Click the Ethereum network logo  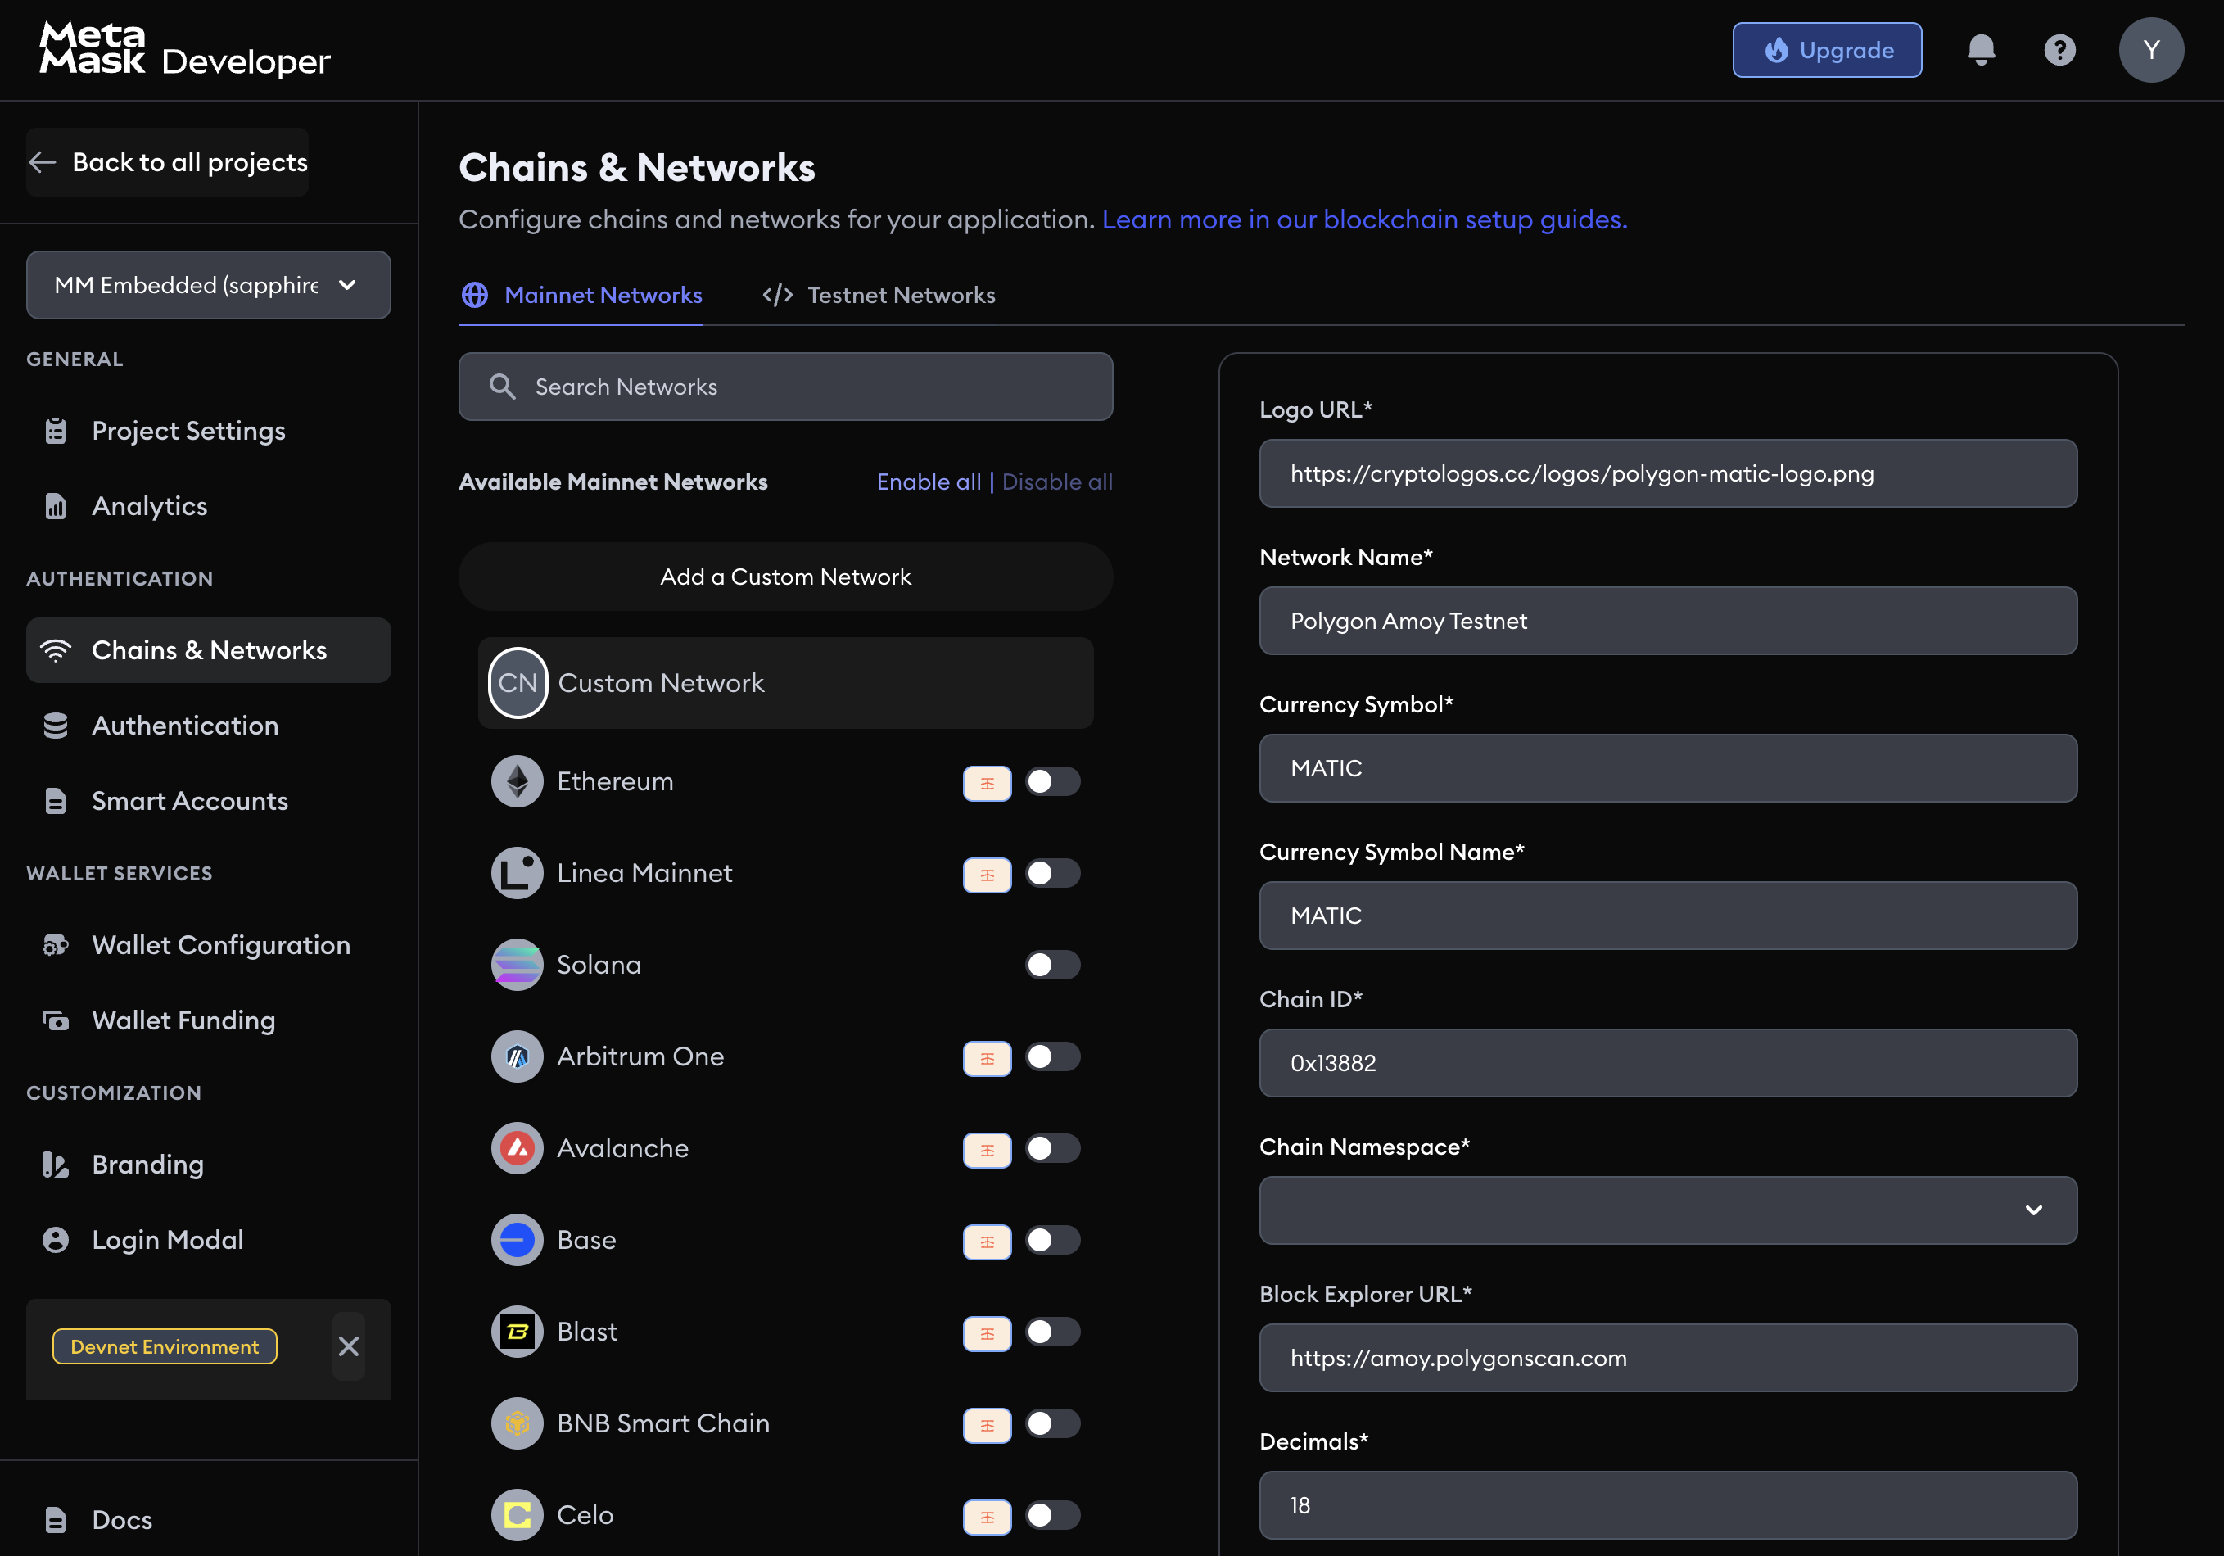pyautogui.click(x=518, y=782)
